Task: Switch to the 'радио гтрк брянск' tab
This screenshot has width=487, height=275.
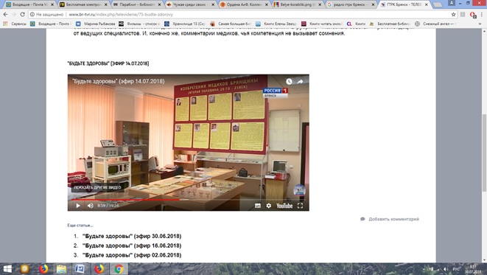Action: pos(351,4)
